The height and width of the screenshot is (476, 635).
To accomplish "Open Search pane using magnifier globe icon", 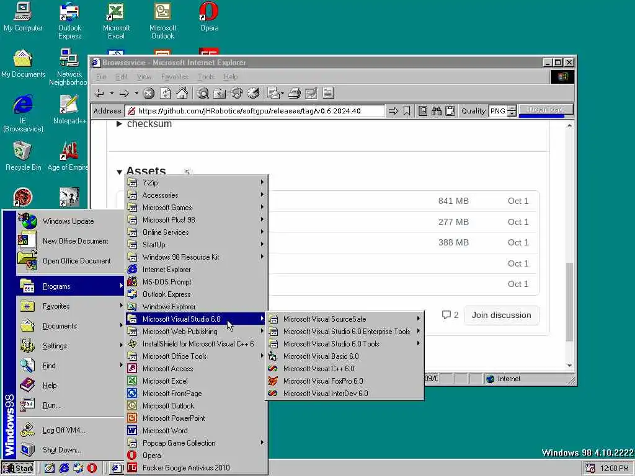I will 203,94.
